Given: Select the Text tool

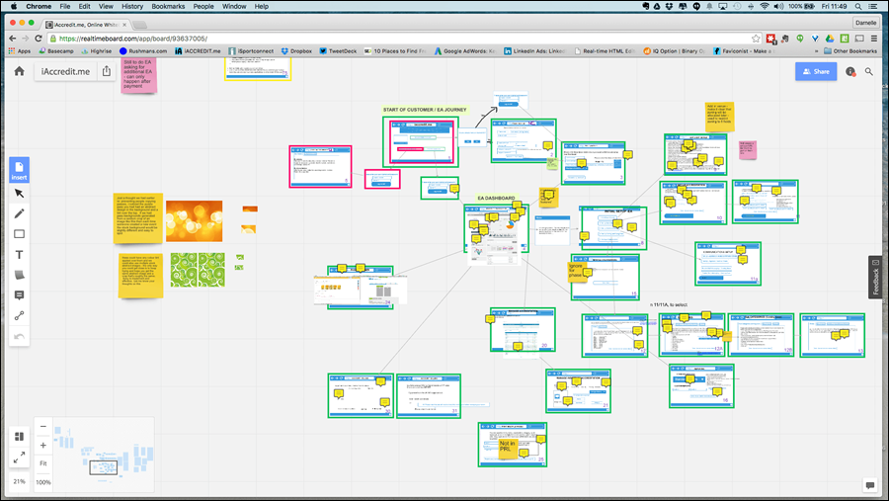Looking at the screenshot, I should pos(19,255).
